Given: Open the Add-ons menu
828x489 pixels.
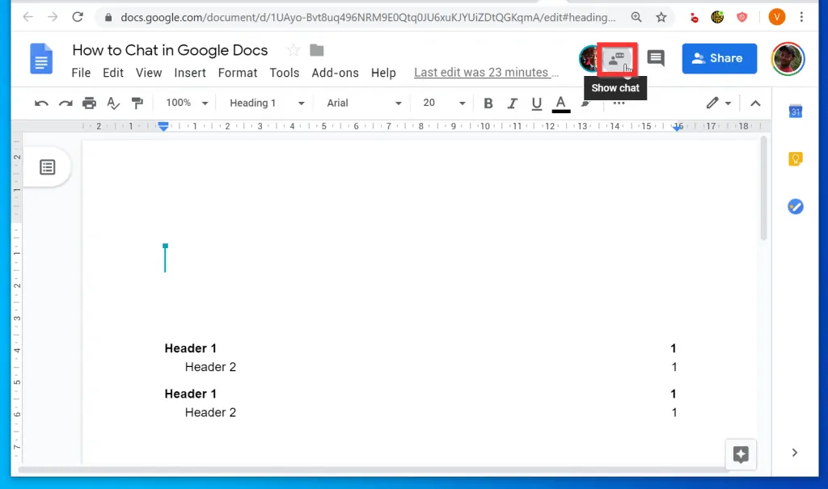Looking at the screenshot, I should point(335,73).
